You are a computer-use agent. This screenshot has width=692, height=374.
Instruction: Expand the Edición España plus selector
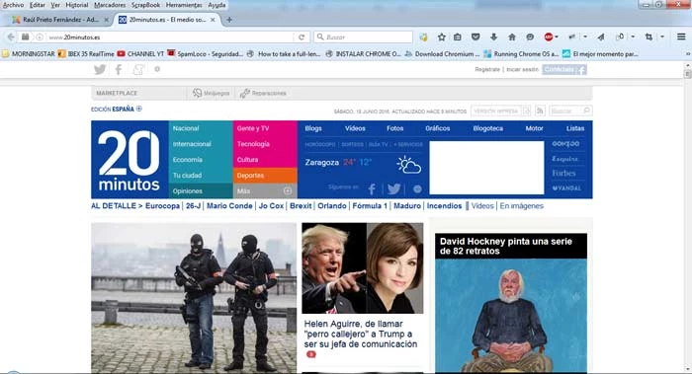(139, 109)
